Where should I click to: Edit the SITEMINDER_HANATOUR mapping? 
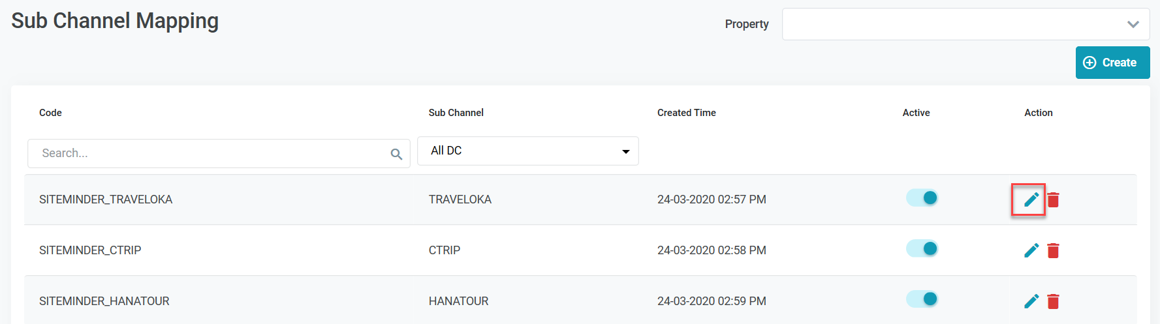(1031, 301)
